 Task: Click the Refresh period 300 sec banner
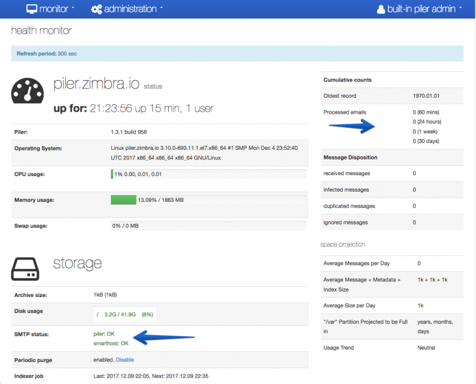point(237,53)
